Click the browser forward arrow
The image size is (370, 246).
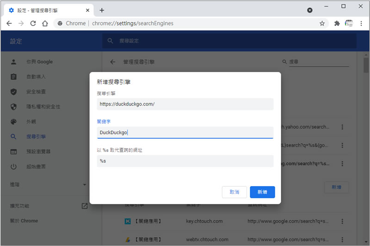click(x=21, y=23)
